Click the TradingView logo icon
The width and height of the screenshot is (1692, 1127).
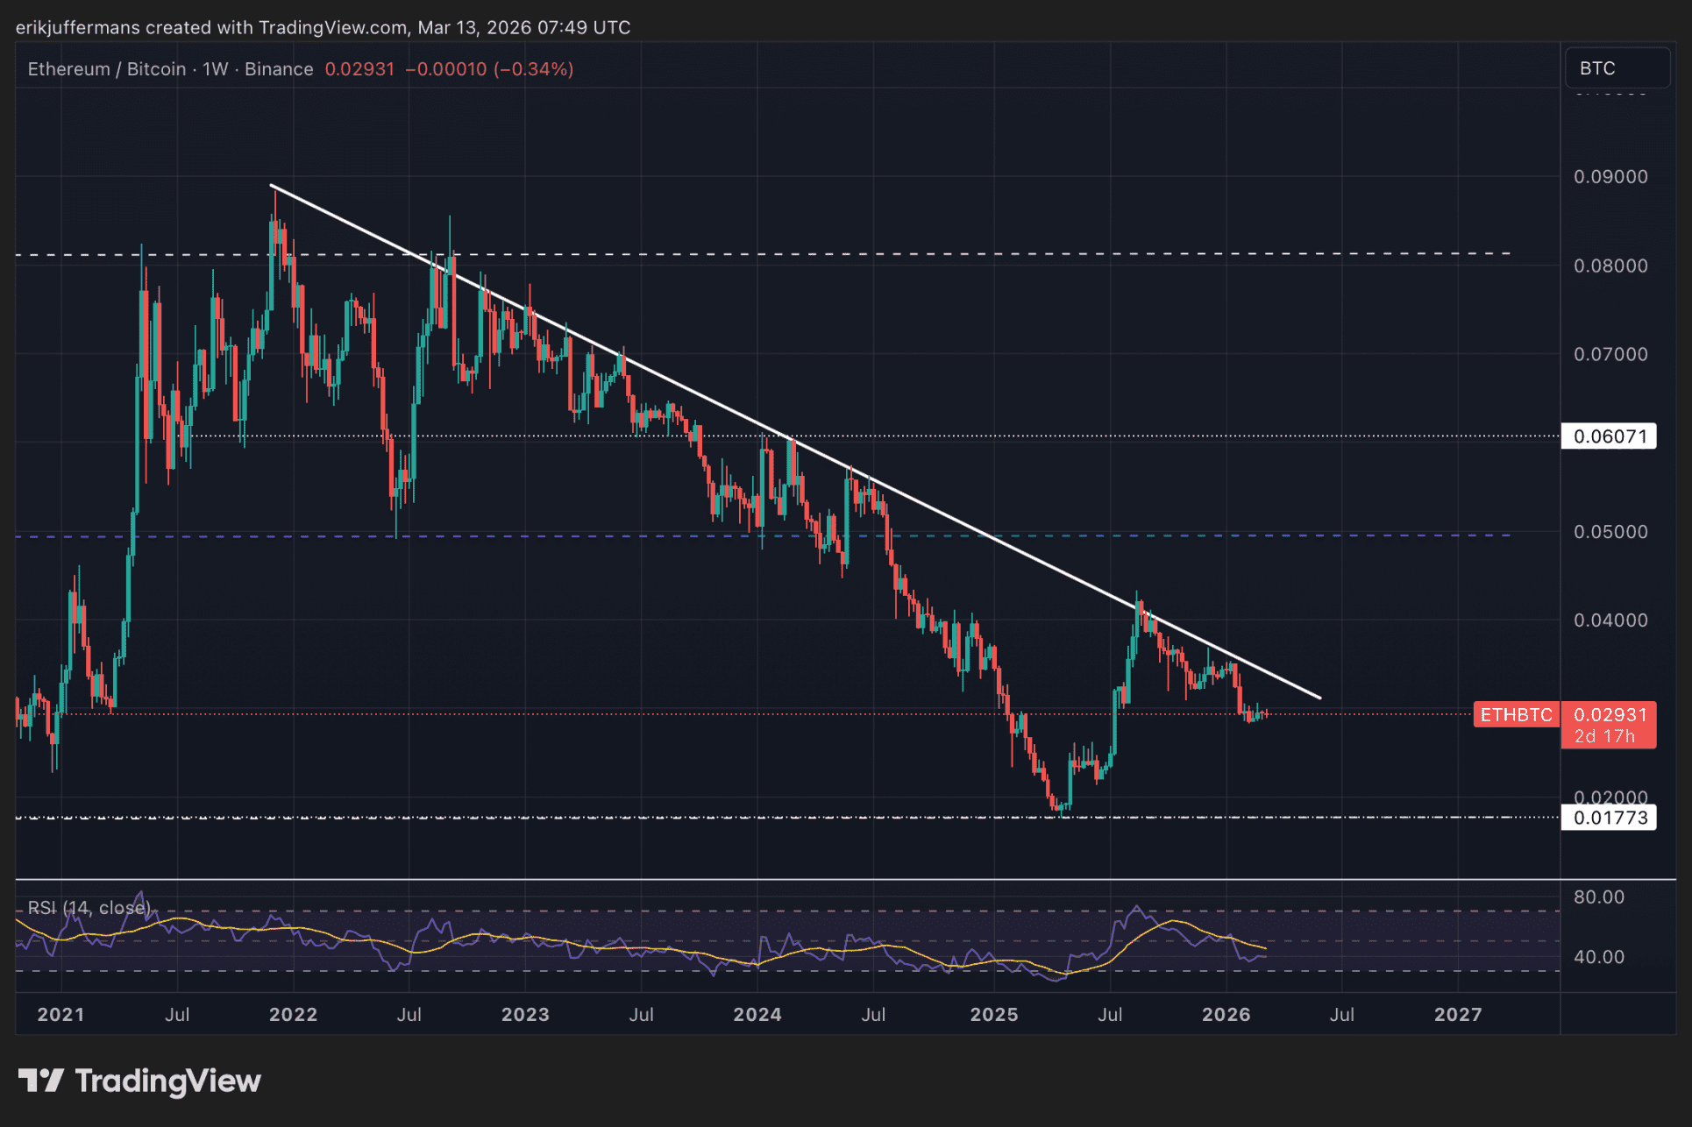[40, 1080]
